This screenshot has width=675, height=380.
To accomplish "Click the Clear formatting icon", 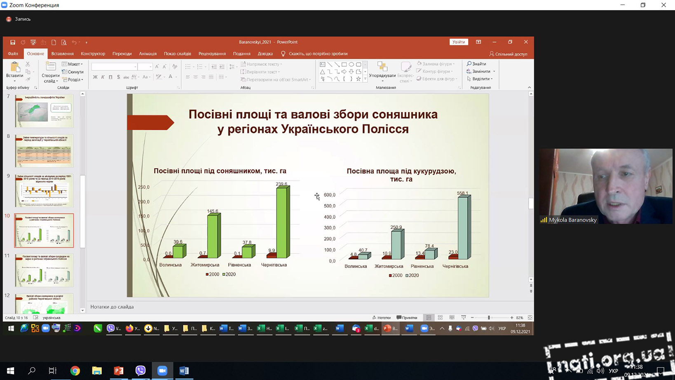I will [x=175, y=66].
